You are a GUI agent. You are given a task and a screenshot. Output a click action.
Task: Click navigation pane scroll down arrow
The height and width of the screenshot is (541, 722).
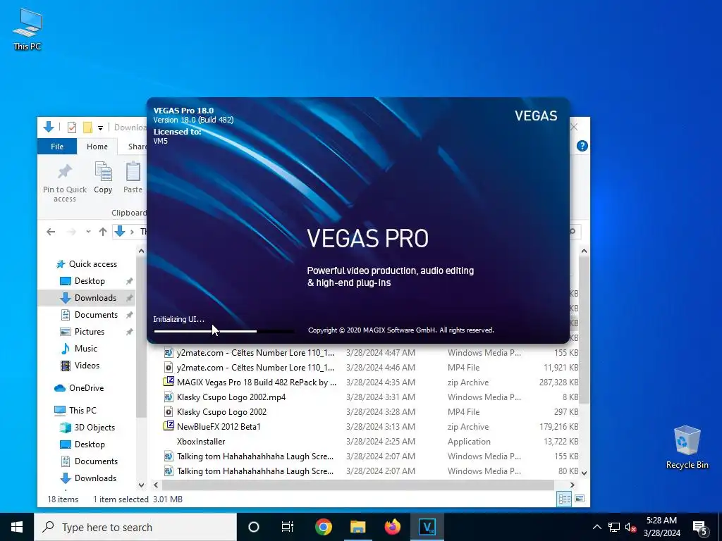(x=141, y=485)
